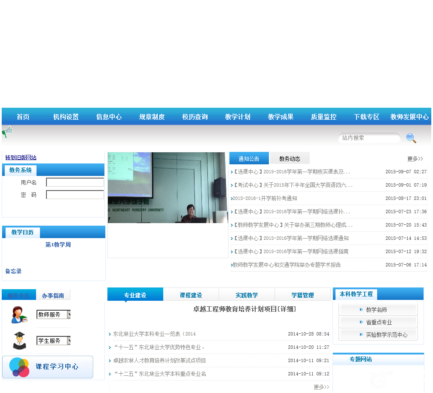Viewport: 433px width, 393px height.
Task: Click the arrow bullet icon before 2015-2016-1开学前补考通知
Action: [233, 198]
